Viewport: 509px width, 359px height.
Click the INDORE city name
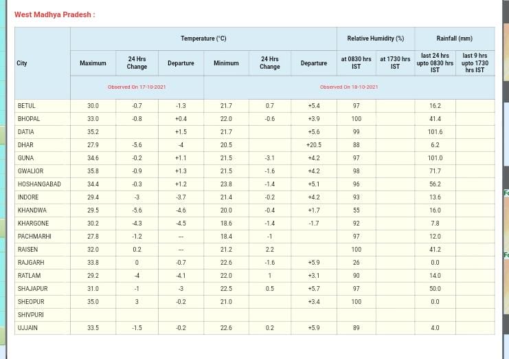pyautogui.click(x=29, y=197)
